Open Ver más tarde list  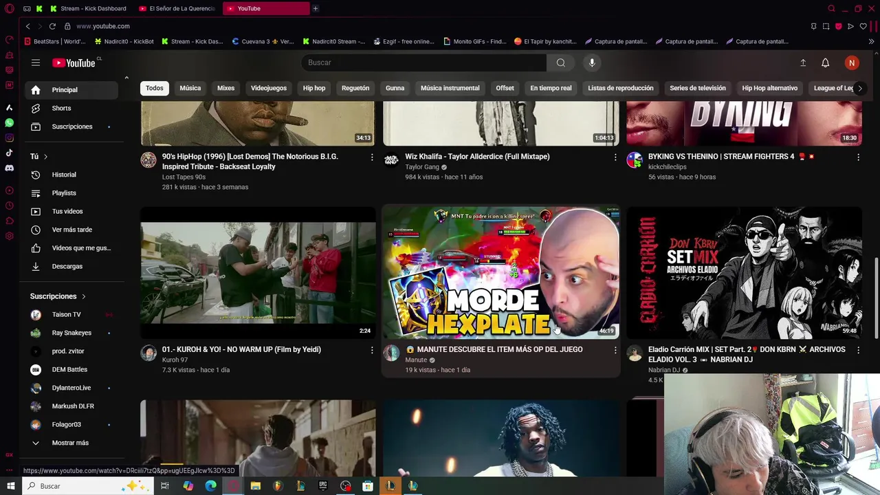71,230
